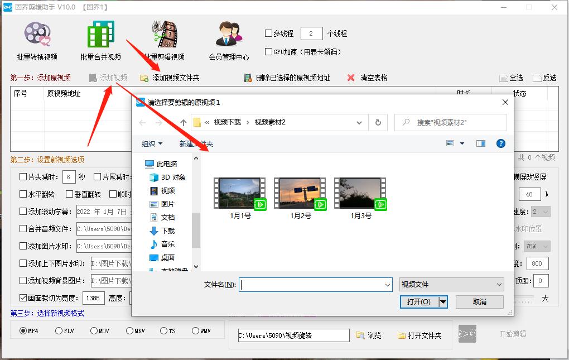Open the 批量转换视频 tool
Viewport: 569px width, 360px height.
[x=37, y=39]
